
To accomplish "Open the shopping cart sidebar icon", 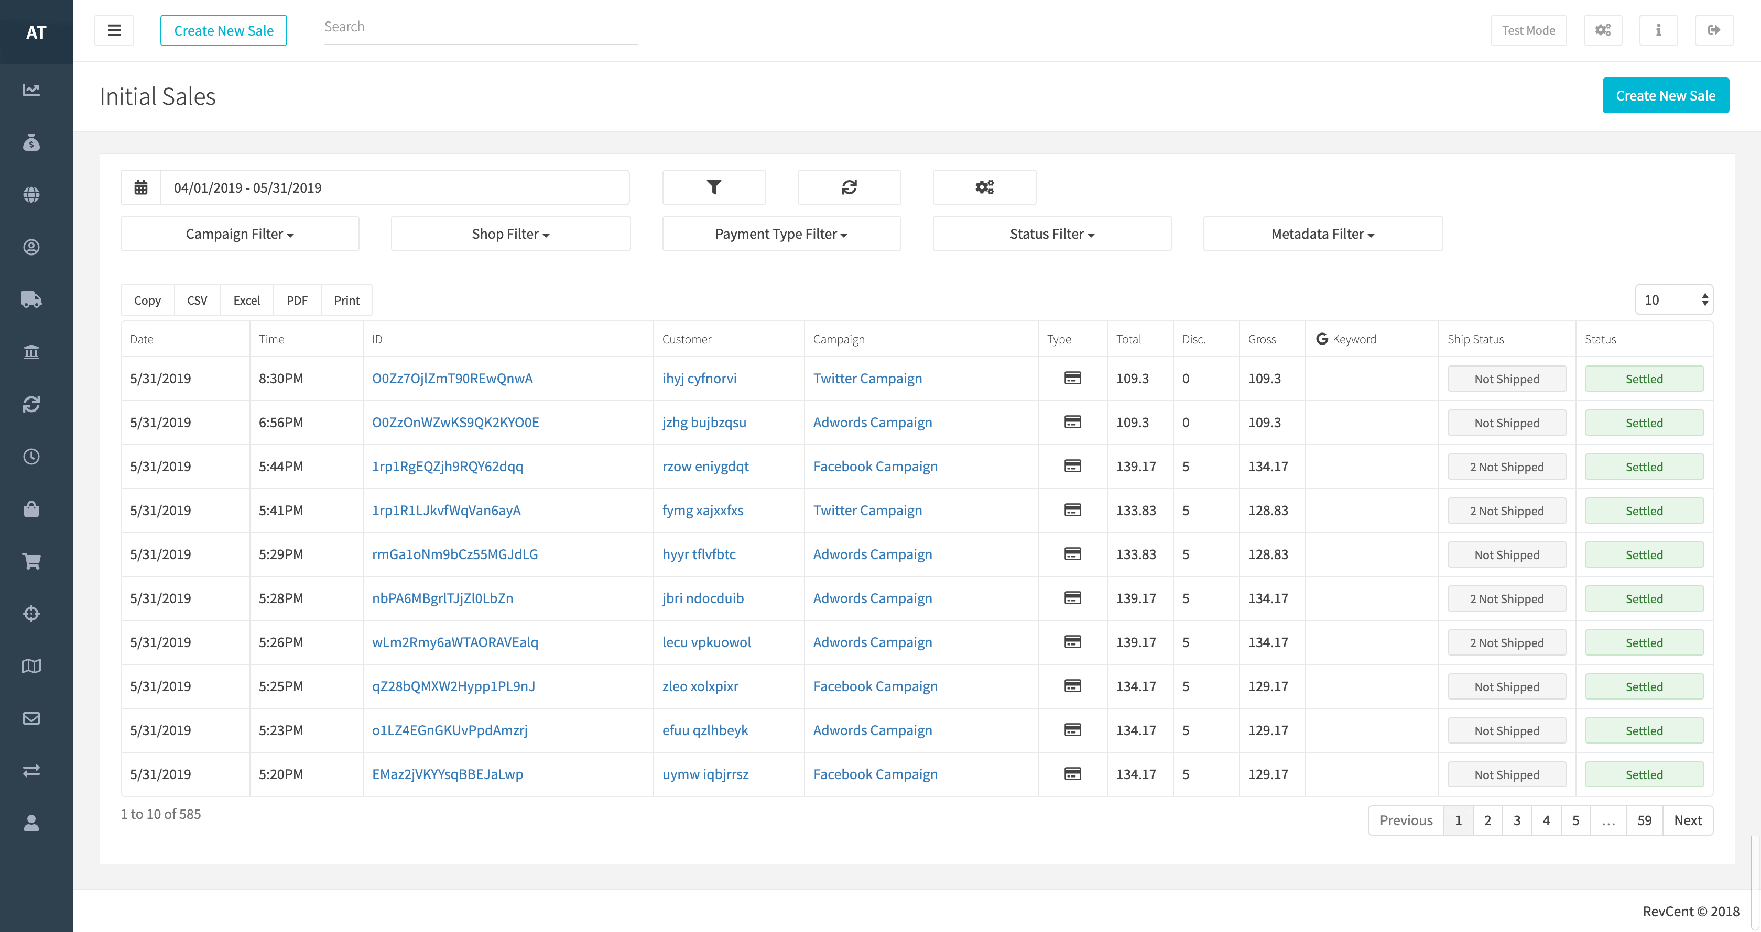I will click(31, 561).
